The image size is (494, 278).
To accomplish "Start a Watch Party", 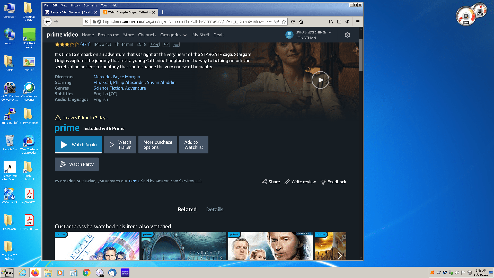I will tap(77, 164).
